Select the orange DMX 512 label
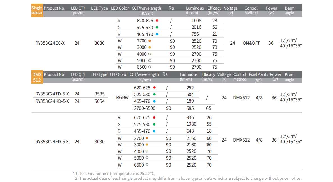Image resolution: width=333 pixels, height=182 pixels. (x=37, y=77)
